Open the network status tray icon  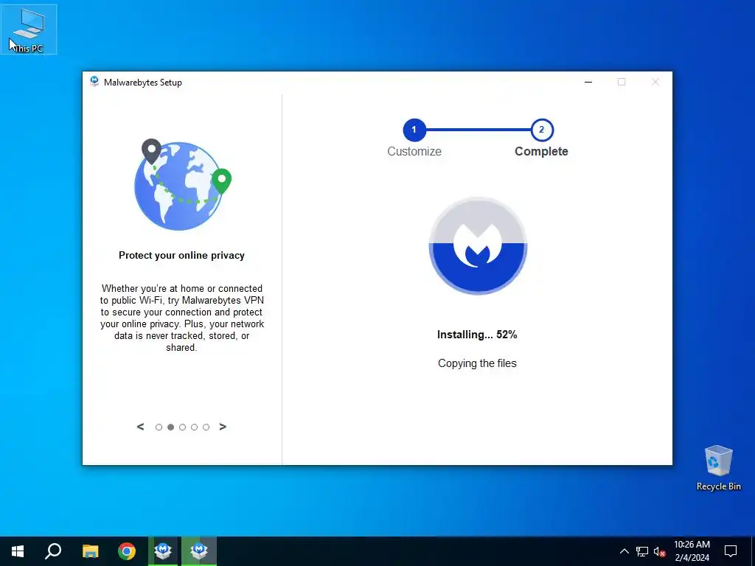coord(642,551)
